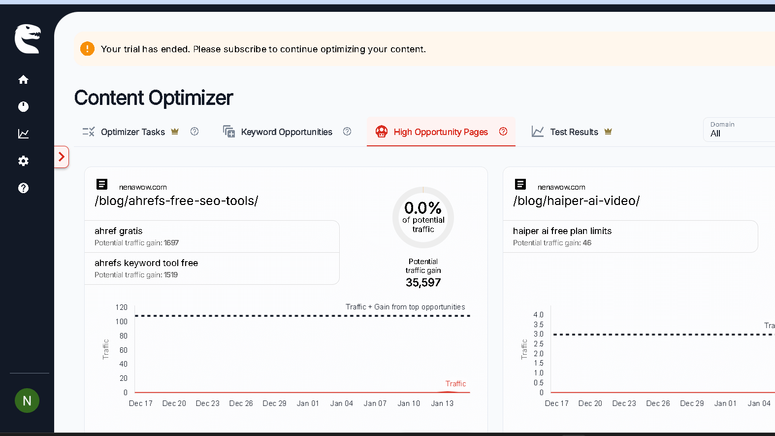Open /blog/haiper-ai-video/ page link
The width and height of the screenshot is (775, 436).
[x=576, y=201]
